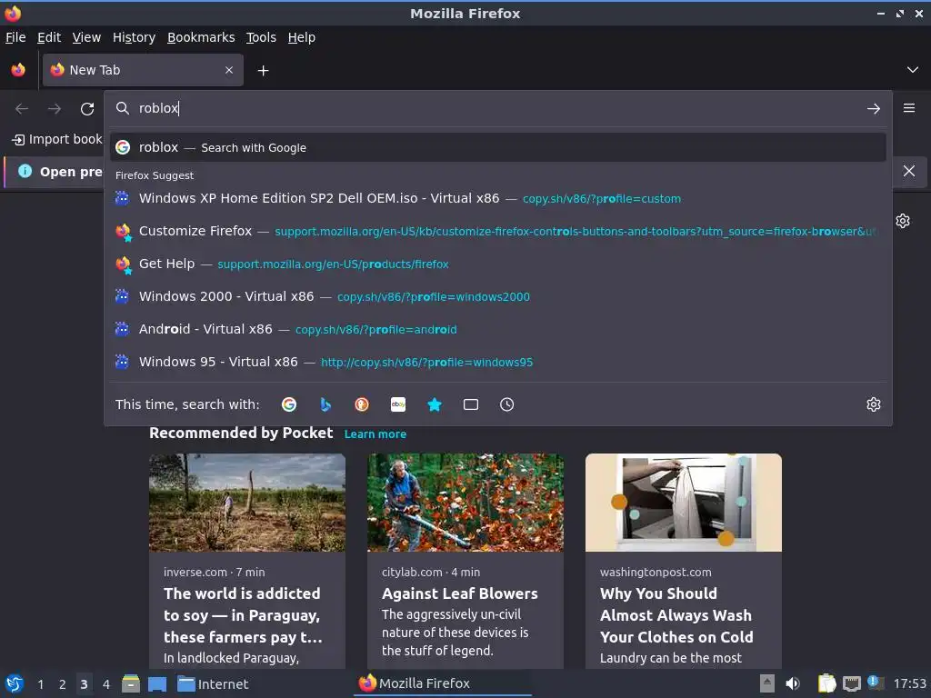931x698 pixels.
Task: Click the info icon in notification bar
Action: tap(25, 172)
